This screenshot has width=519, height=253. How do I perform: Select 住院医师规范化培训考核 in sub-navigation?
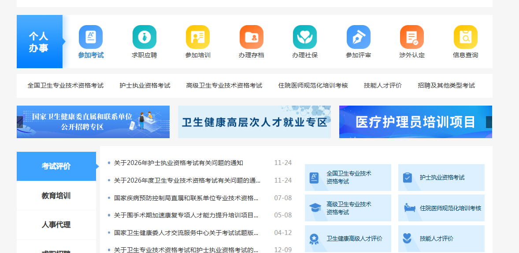click(313, 86)
